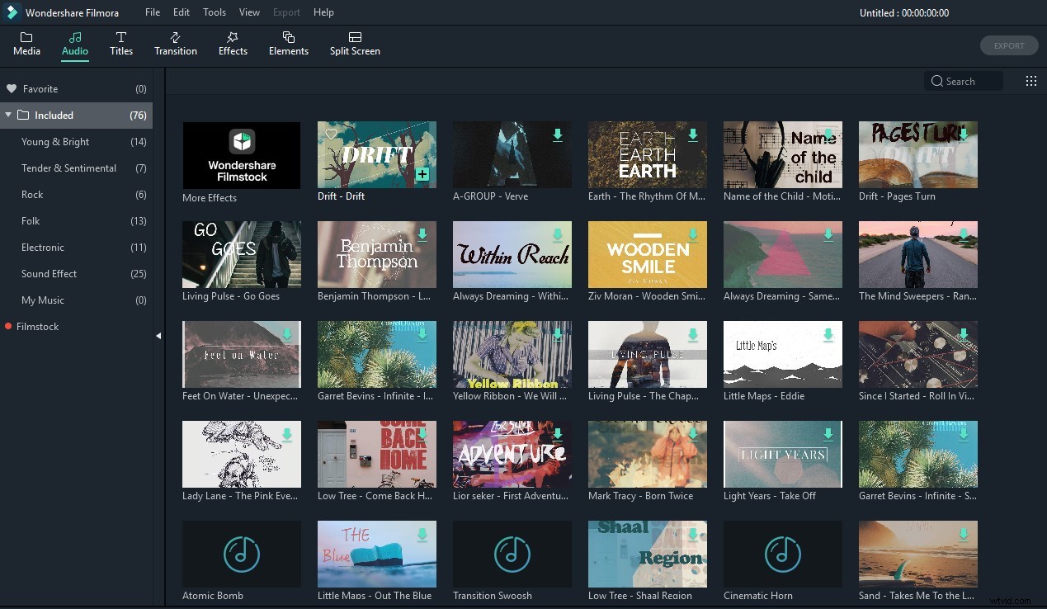Open the Transition panel icon
Image resolution: width=1047 pixels, height=609 pixels.
tap(175, 43)
